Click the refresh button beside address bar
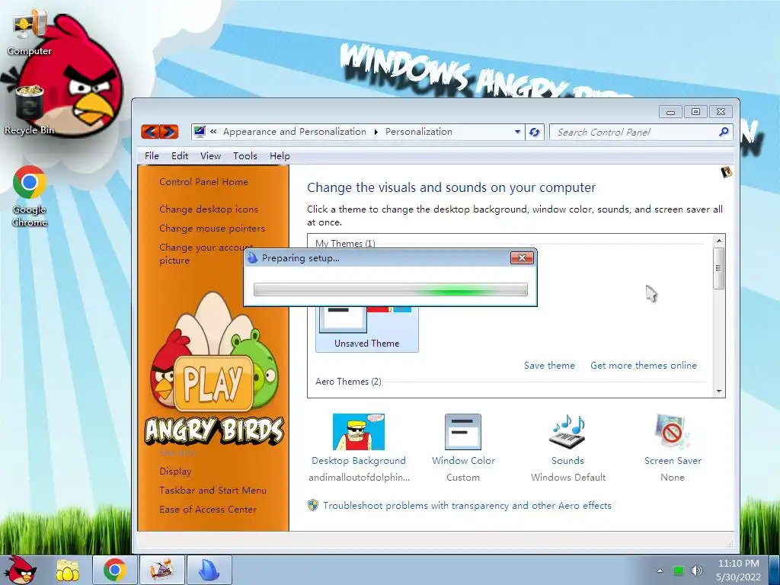 point(535,132)
